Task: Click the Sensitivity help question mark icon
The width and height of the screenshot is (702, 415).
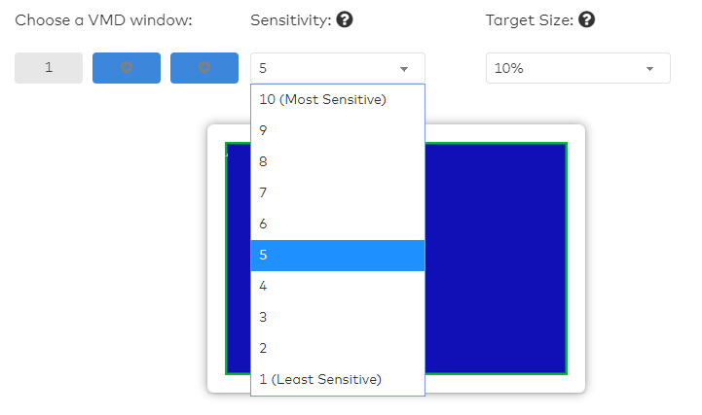Action: 344,20
